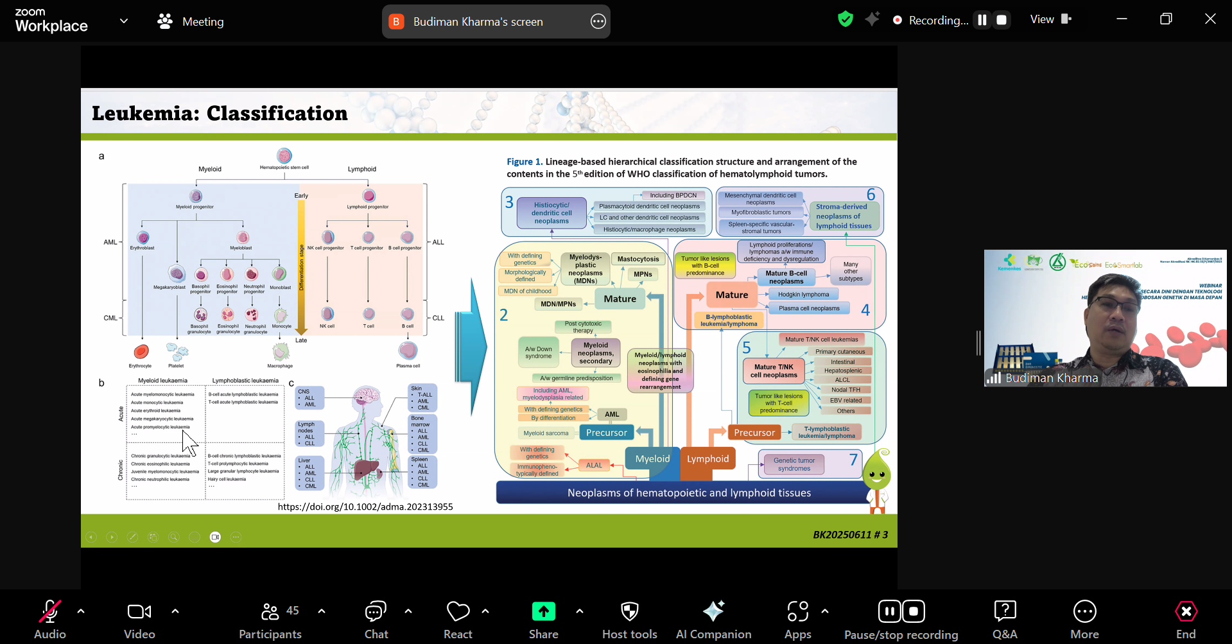Expand video options arrow
Viewport: 1232px width, 644px height.
175,611
